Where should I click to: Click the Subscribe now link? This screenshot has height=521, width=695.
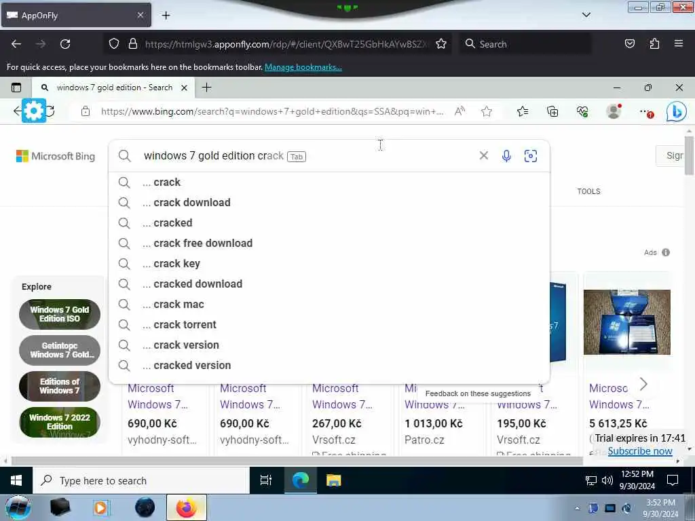(640, 451)
